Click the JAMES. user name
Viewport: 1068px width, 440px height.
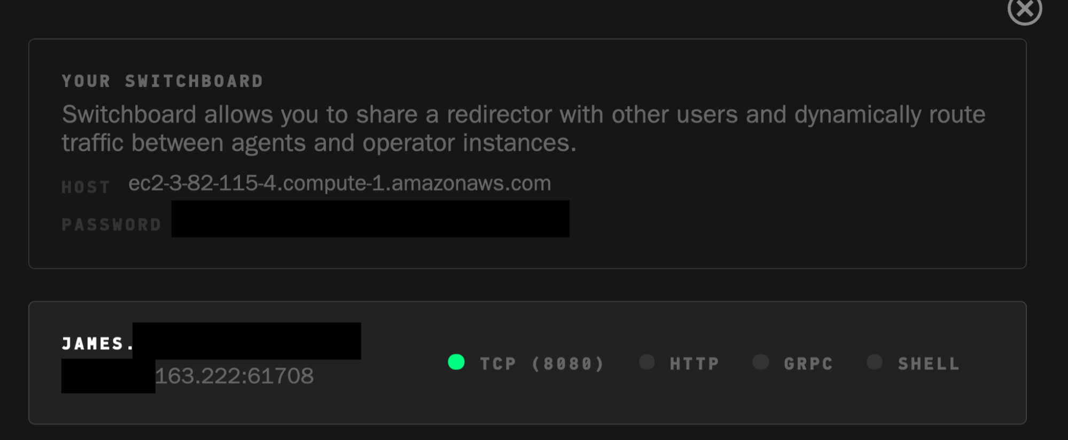point(98,343)
